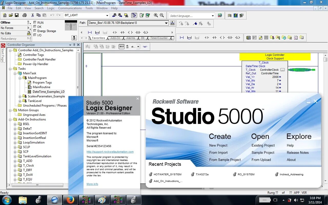This screenshot has height=205, width=328.
Task: Zoom in with the magnifier plus icon
Action: [156, 15]
